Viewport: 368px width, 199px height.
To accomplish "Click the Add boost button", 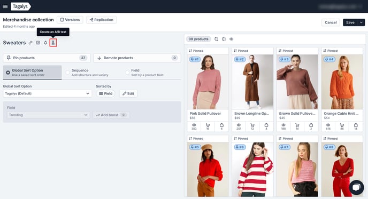I will 111,115.
